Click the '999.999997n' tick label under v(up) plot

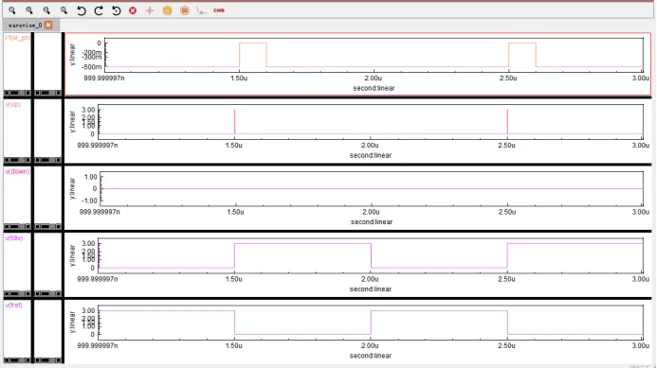pyautogui.click(x=98, y=145)
